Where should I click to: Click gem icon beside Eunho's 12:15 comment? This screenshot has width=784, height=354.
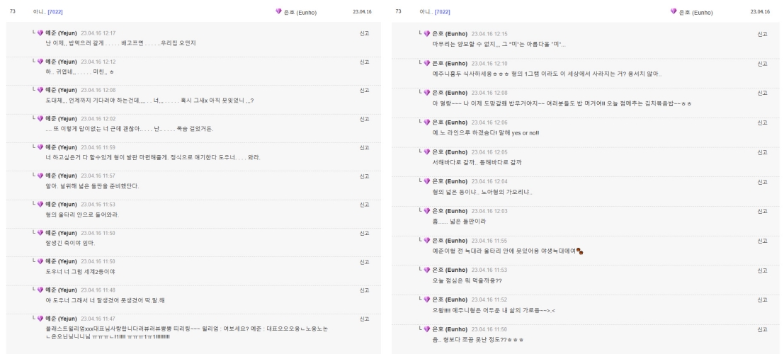(427, 33)
